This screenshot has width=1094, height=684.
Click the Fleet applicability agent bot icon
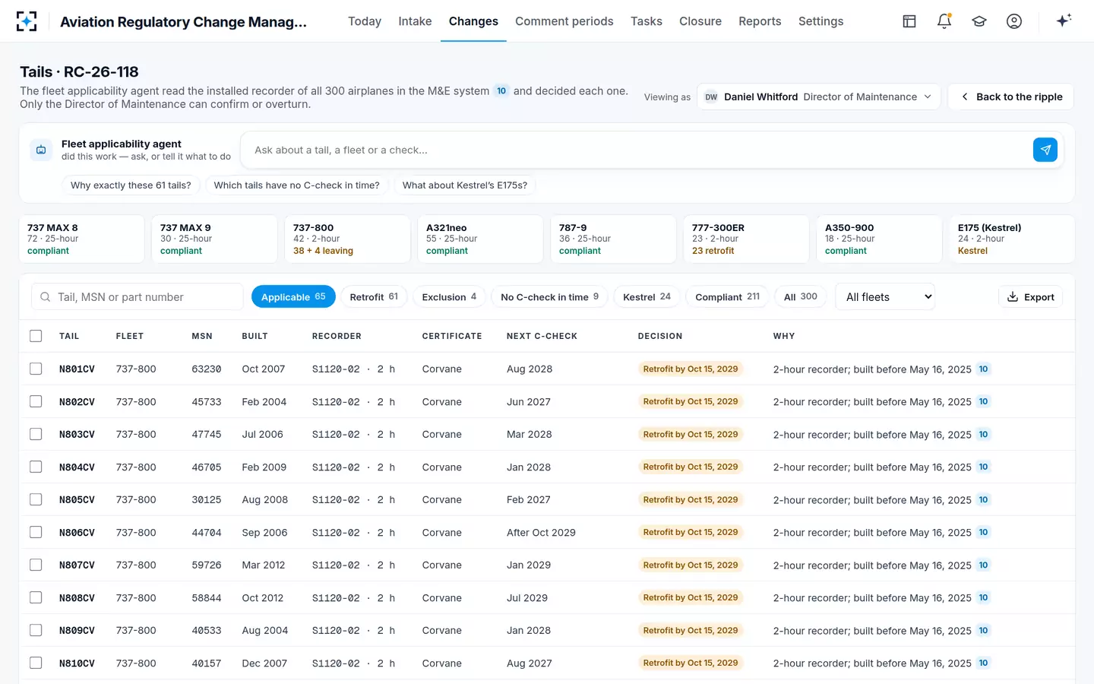41,150
